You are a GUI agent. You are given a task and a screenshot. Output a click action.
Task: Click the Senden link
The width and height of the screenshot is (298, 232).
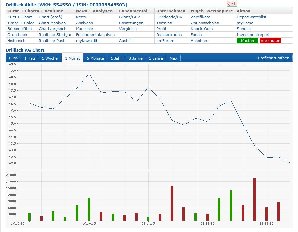pyautogui.click(x=244, y=29)
